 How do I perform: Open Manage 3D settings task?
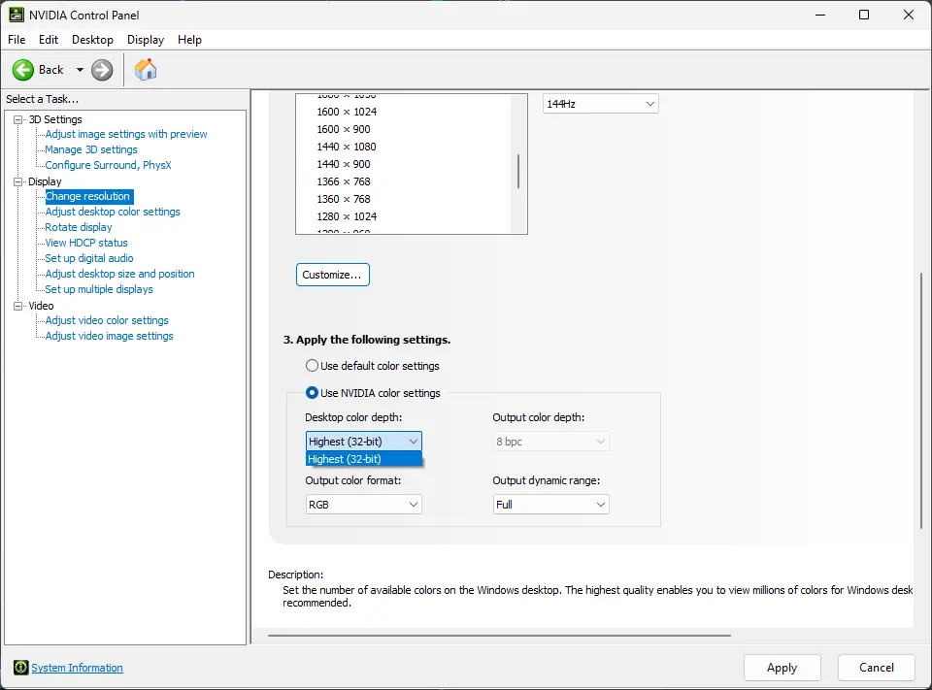click(91, 149)
